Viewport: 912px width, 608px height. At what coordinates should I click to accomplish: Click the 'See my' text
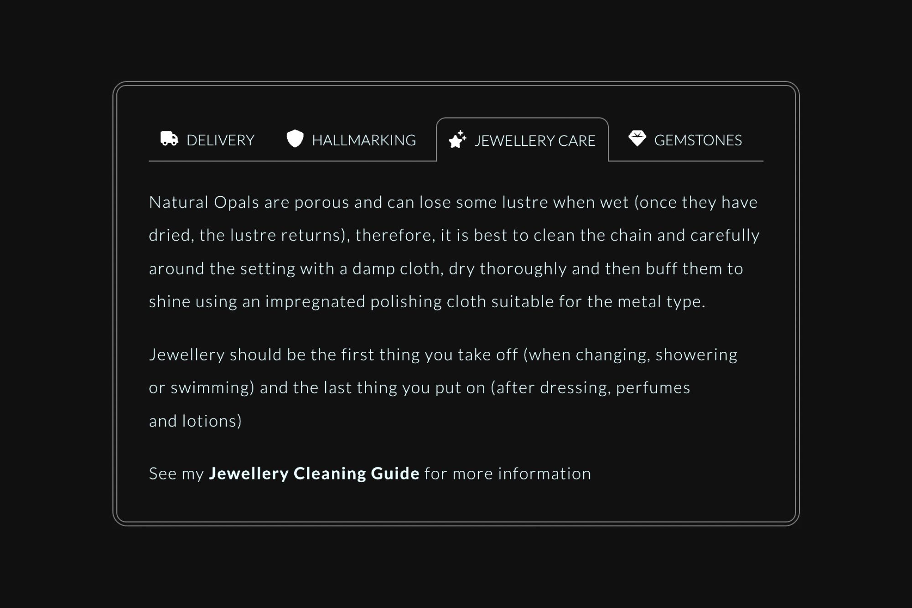[176, 474]
